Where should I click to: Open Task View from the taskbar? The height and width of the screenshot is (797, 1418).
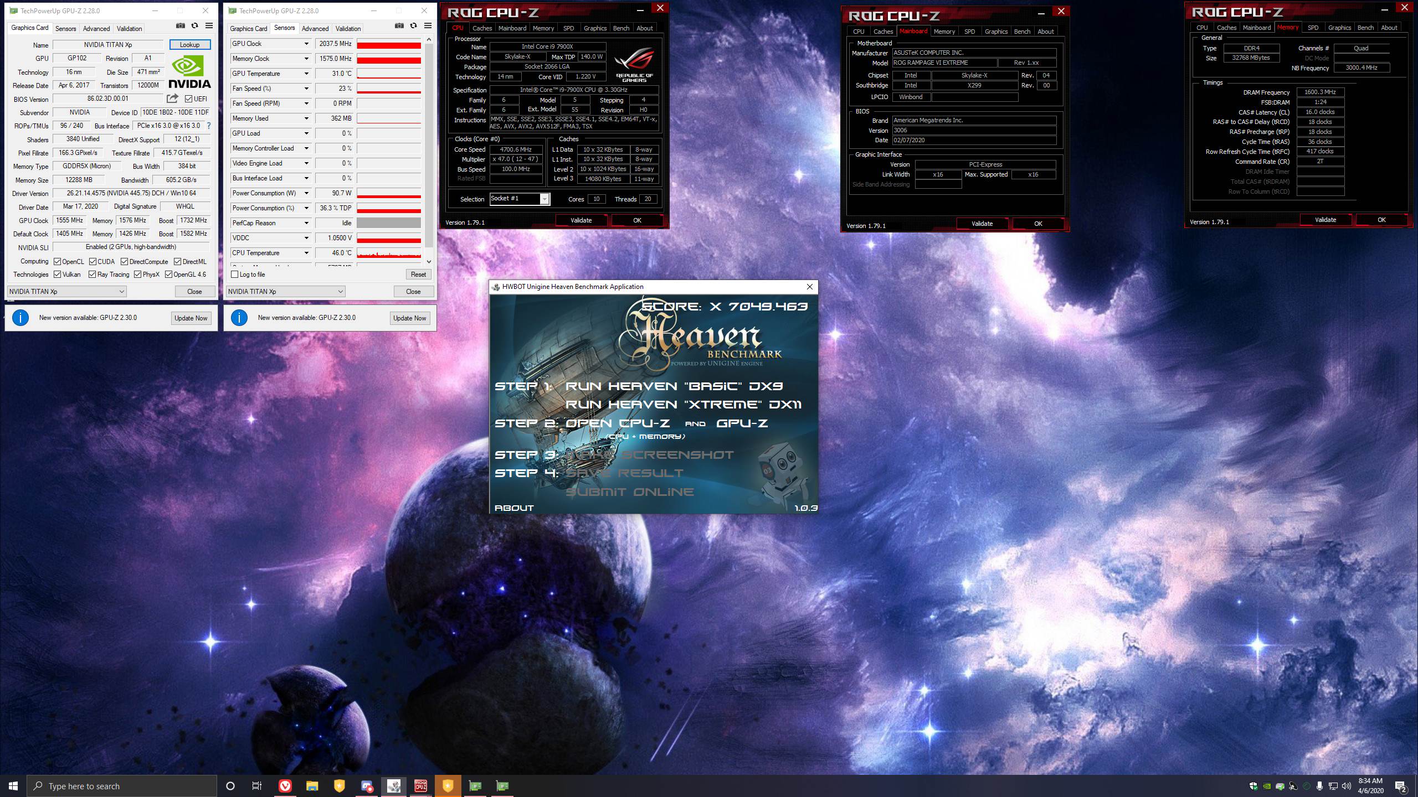[257, 786]
